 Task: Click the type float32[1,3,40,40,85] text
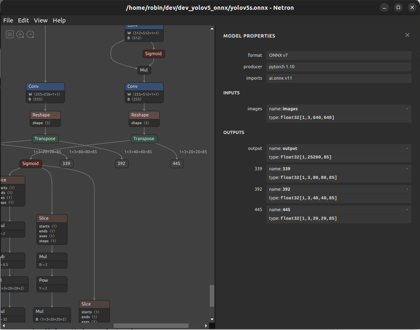[303, 198]
